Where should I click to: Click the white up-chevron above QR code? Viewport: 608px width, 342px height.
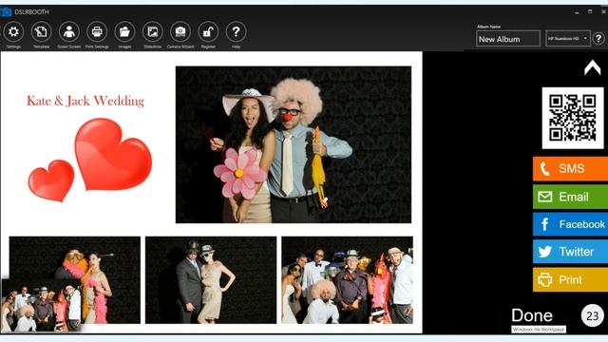pyautogui.click(x=592, y=67)
